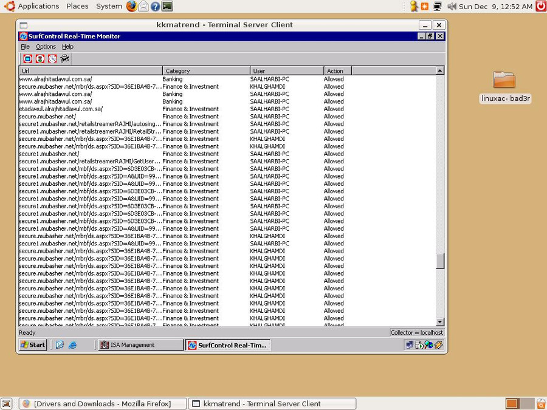Viewport: 547px width, 410px height.
Task: Click the volume speaker icon
Action: click(452, 6)
